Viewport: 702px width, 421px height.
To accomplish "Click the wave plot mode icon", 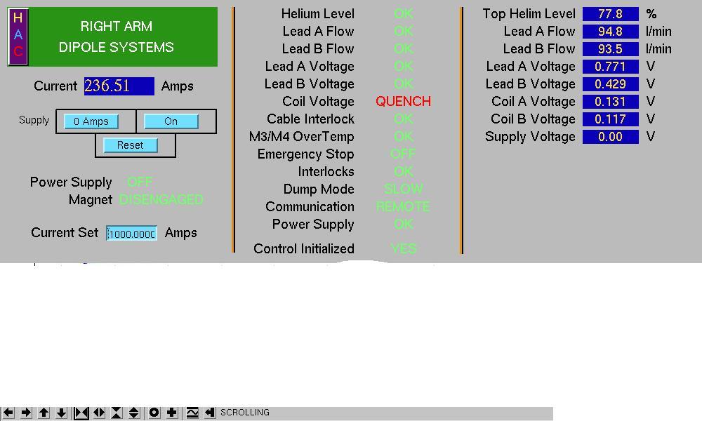I will [192, 413].
